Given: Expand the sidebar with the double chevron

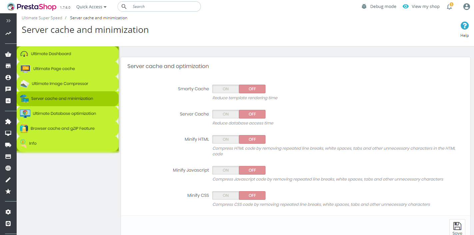Looking at the screenshot, I should 8,21.
